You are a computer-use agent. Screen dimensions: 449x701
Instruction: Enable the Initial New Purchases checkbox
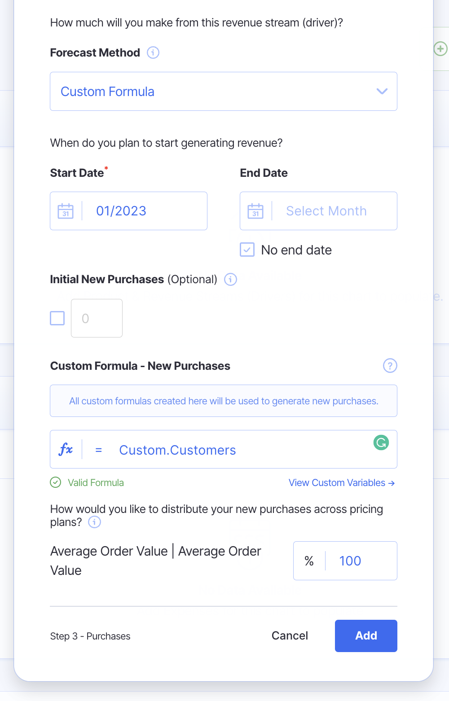57,318
